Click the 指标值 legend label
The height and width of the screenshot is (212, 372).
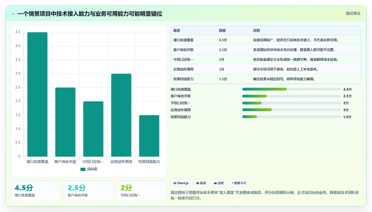click(x=92, y=169)
